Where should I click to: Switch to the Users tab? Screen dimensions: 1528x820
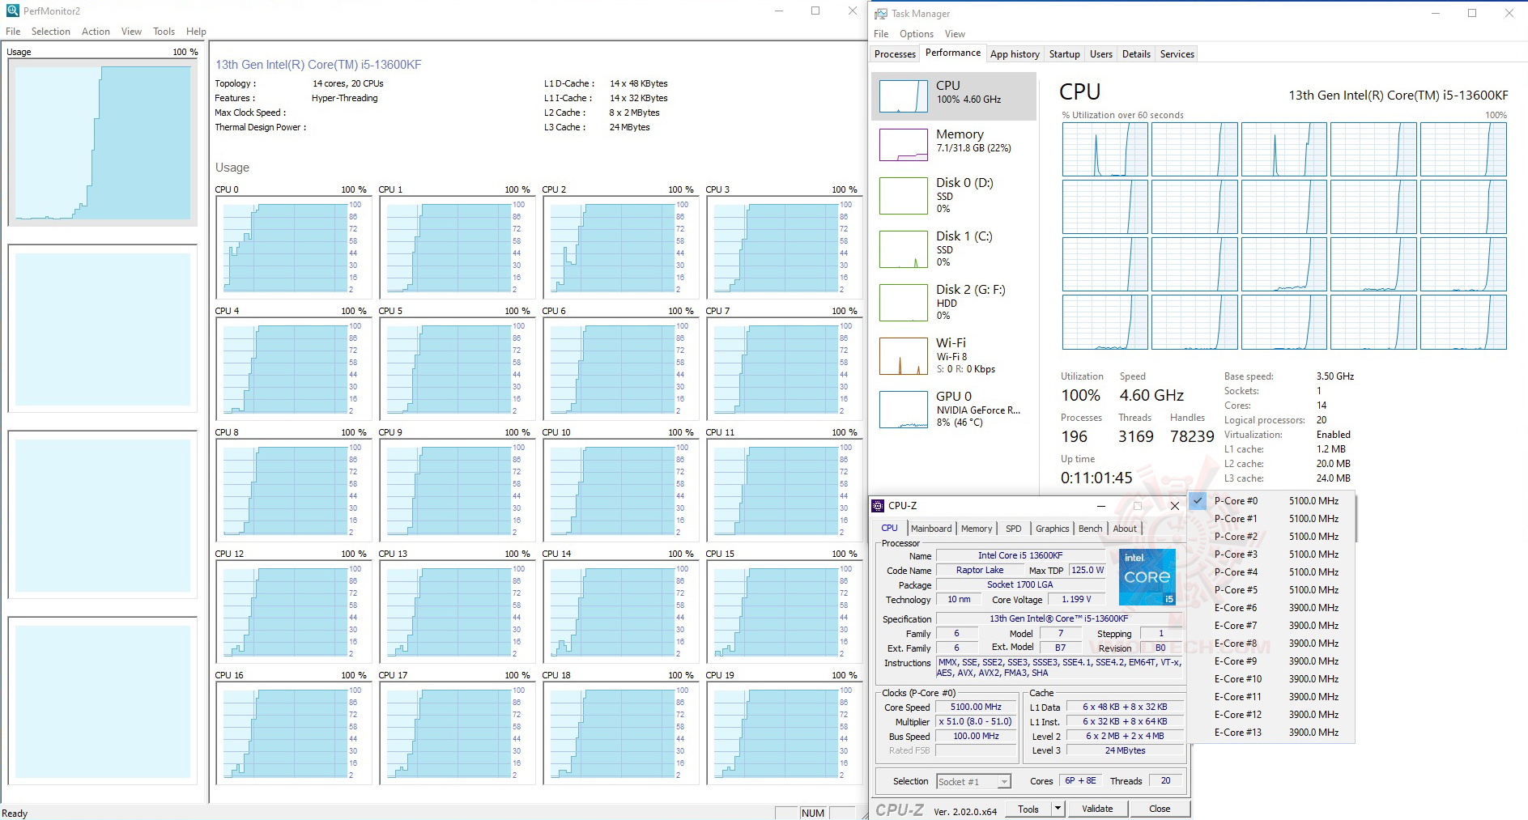1101,54
